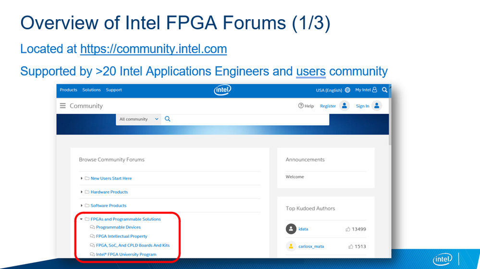
Task: Click the Help question mark icon
Action: pos(301,106)
